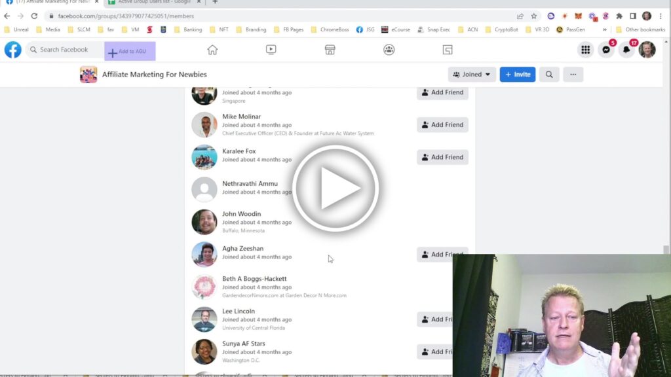Open Sunya AF Stars profile name

(x=244, y=344)
